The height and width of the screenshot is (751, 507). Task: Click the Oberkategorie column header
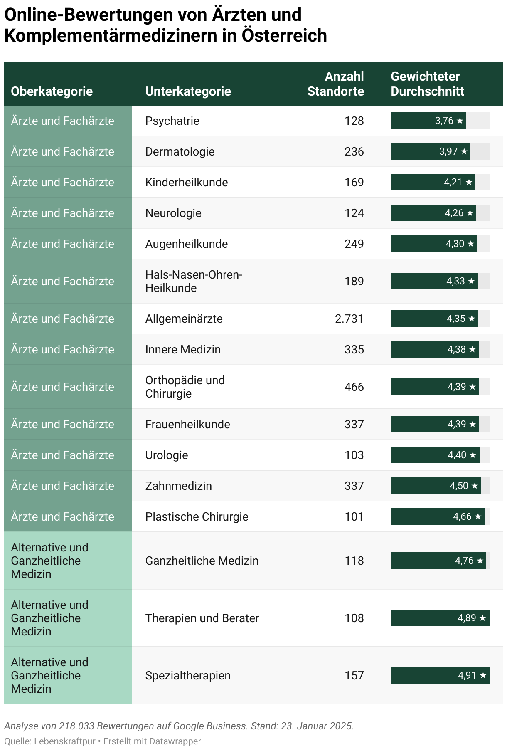point(52,91)
